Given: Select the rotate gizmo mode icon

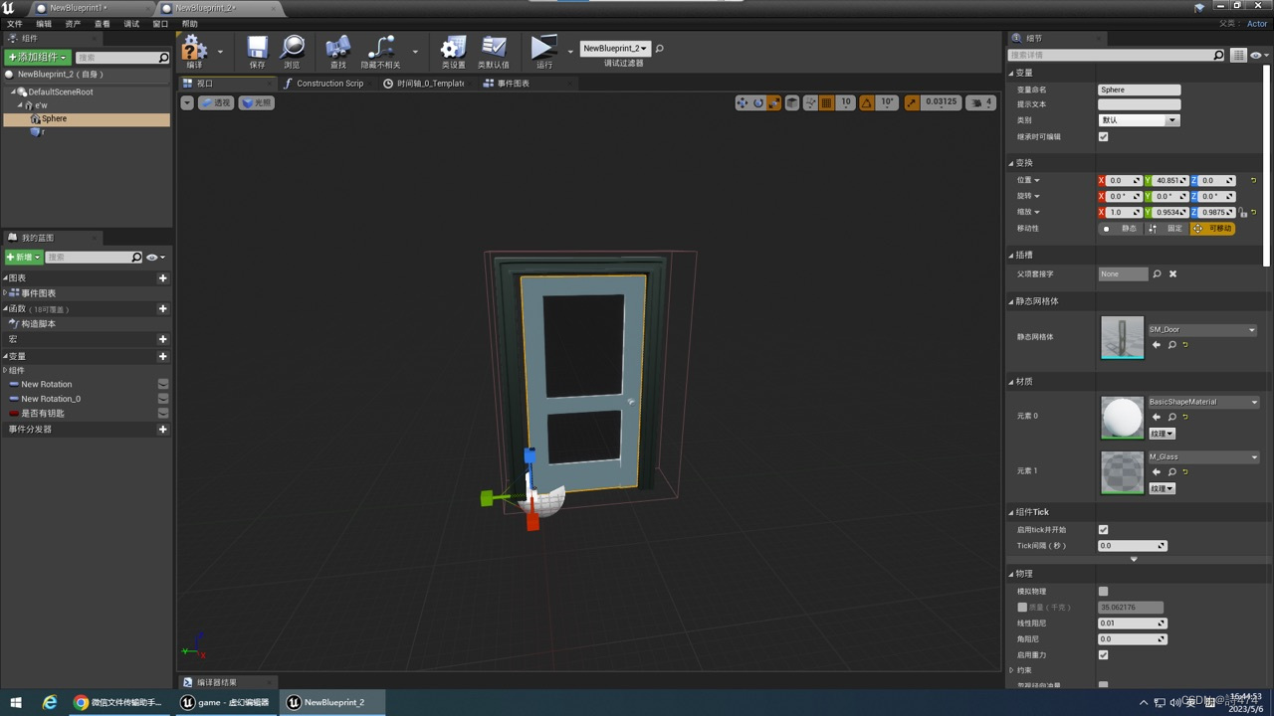Looking at the screenshot, I should (758, 102).
